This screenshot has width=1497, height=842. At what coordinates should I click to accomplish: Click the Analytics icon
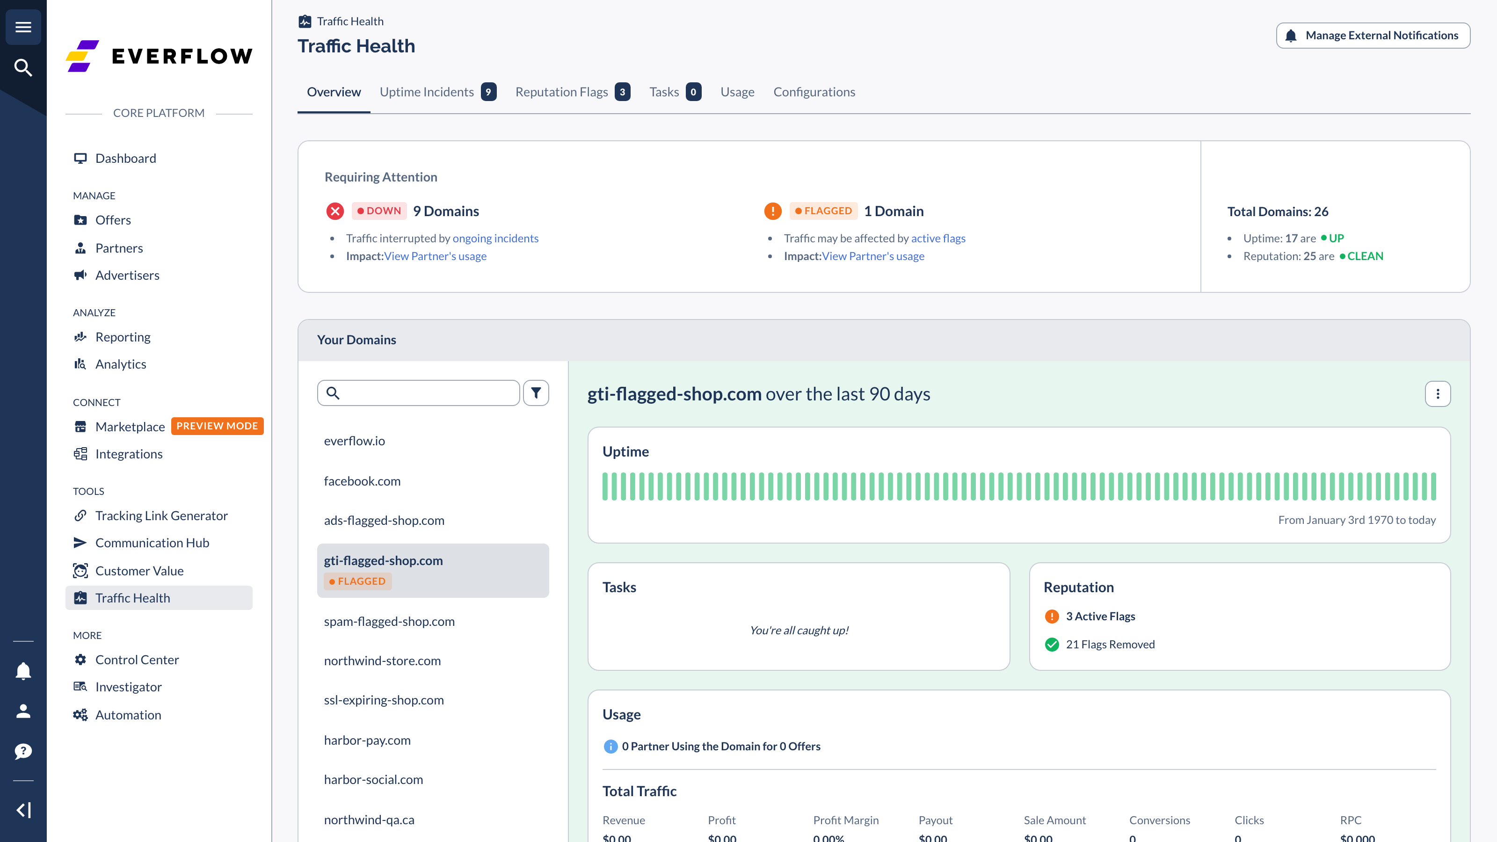(80, 364)
